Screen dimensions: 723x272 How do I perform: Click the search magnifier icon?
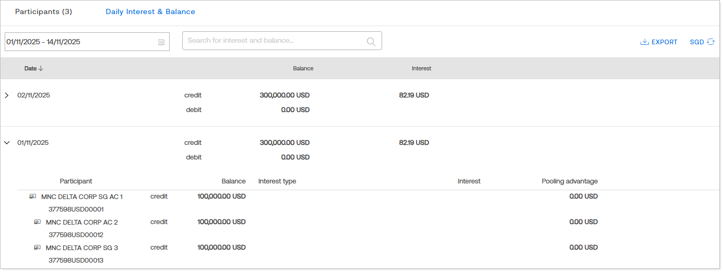point(371,42)
